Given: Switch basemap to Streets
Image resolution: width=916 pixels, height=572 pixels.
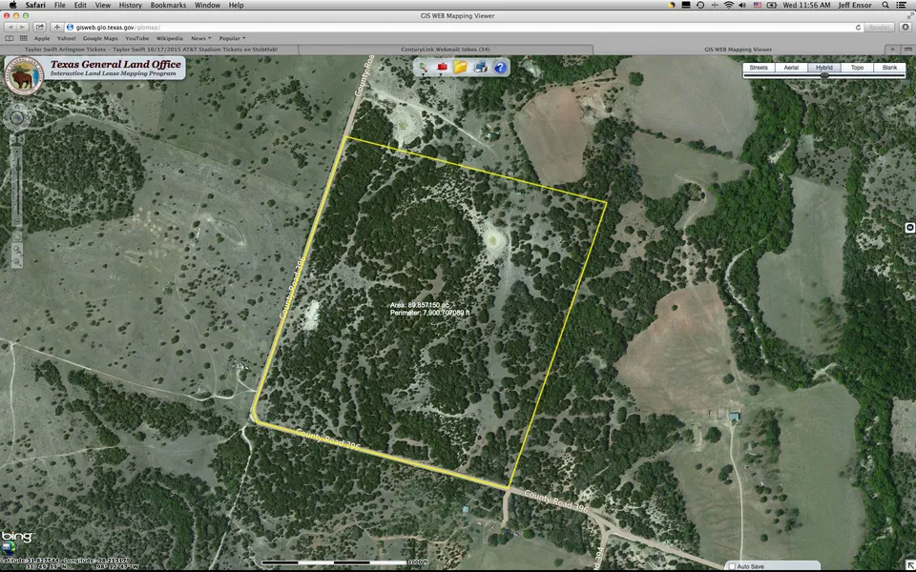Looking at the screenshot, I should pos(759,68).
